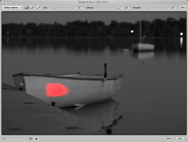Click the Softness slider handle
The image size is (188, 142).
[x=118, y=8]
